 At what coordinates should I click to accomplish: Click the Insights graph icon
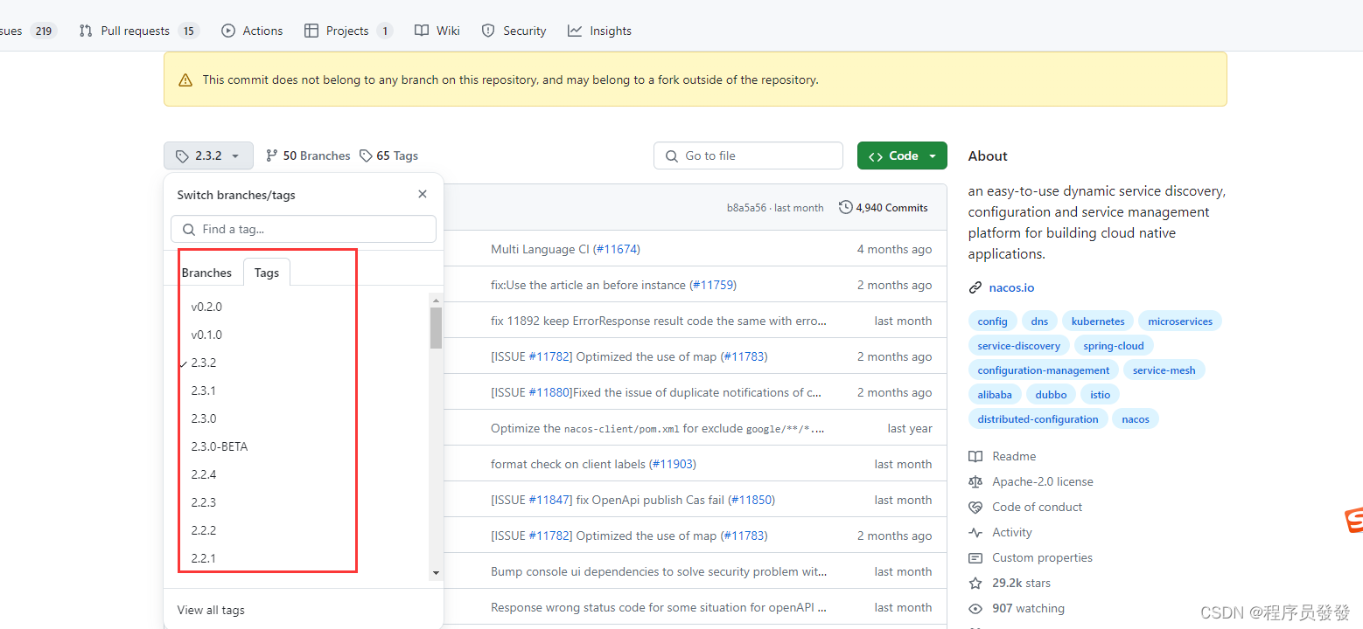point(575,31)
